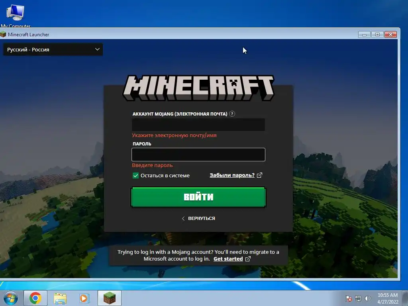Open My Computer desktop icon

[16, 15]
